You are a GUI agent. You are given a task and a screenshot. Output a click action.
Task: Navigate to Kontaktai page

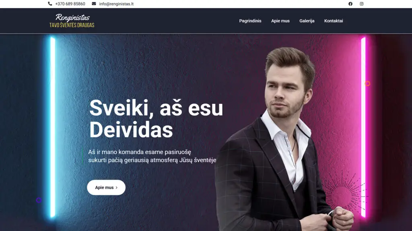(334, 21)
